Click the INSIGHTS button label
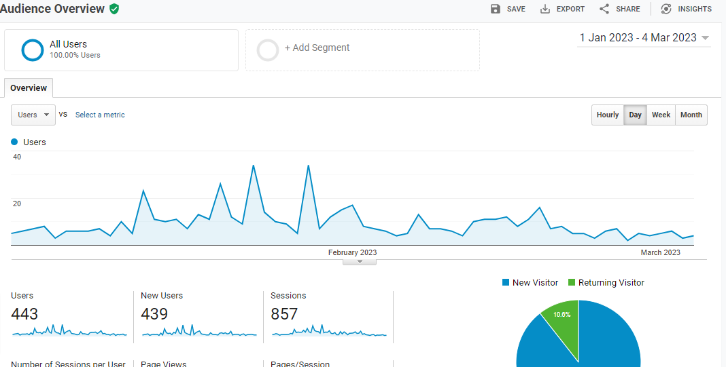The image size is (726, 367). [695, 9]
